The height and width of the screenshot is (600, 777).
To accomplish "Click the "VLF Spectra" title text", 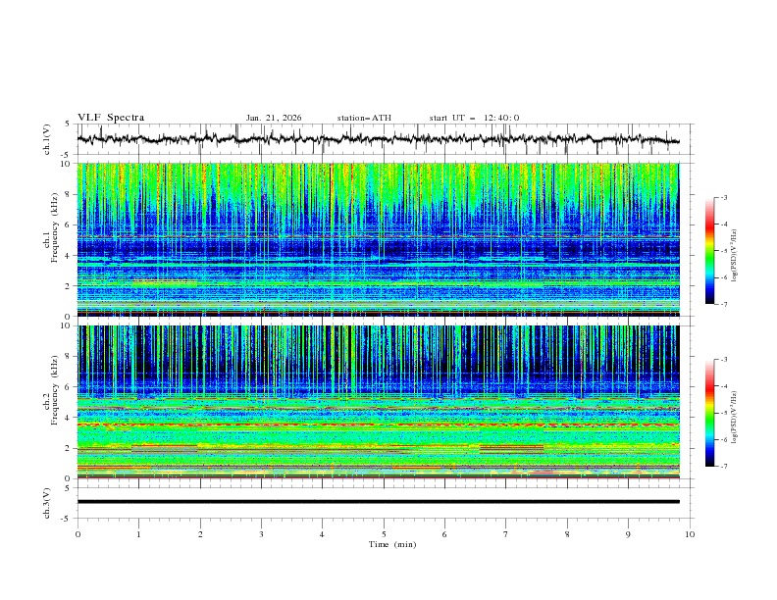I will pos(111,118).
